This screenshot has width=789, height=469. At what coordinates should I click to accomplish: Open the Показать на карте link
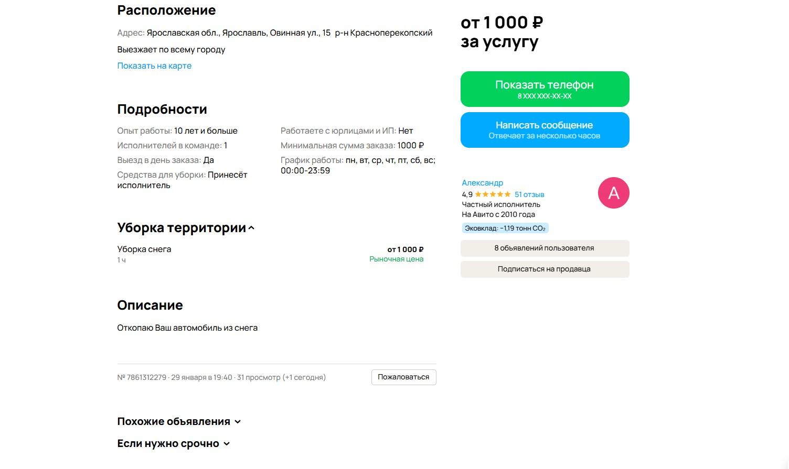[154, 66]
